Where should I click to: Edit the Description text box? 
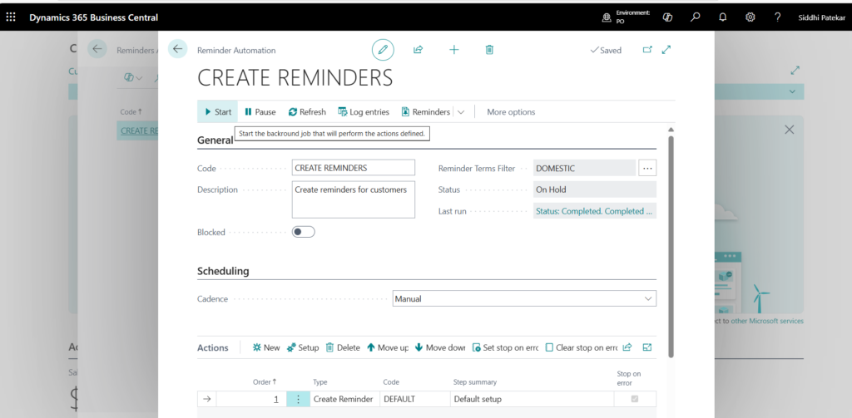pos(353,199)
